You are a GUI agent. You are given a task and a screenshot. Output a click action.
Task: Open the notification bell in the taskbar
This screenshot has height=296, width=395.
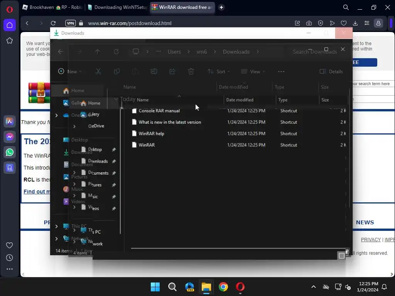click(385, 287)
